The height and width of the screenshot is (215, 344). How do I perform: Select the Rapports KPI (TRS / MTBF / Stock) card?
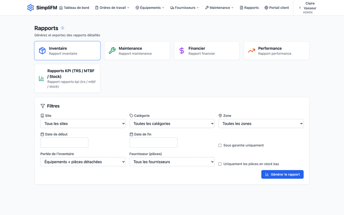coord(67,78)
